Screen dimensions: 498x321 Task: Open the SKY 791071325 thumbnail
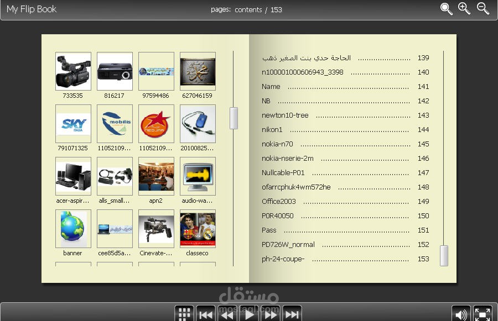73,124
